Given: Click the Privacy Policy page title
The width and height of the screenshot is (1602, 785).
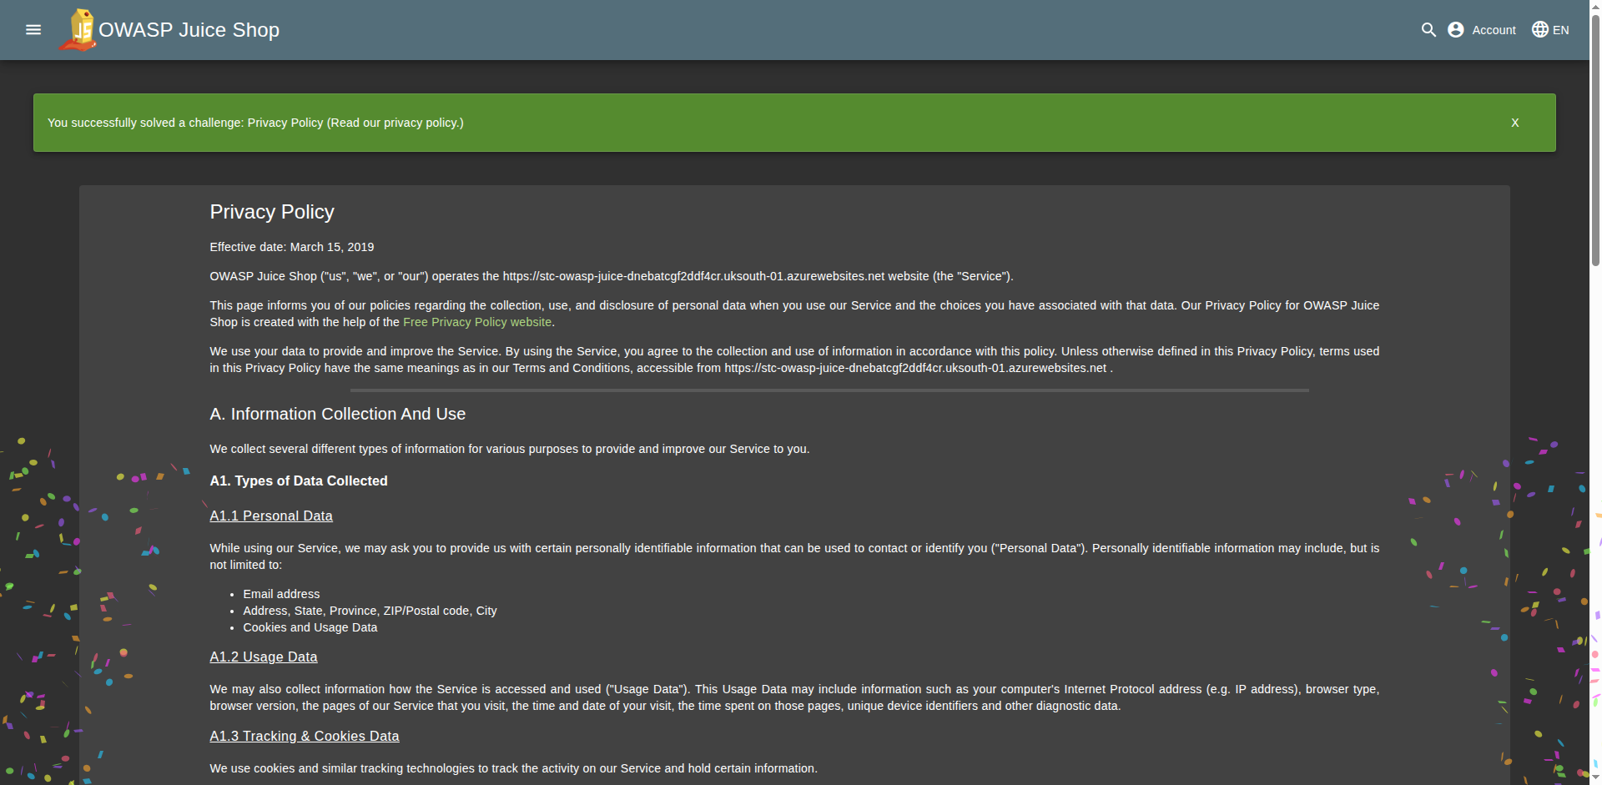Looking at the screenshot, I should click(x=272, y=212).
